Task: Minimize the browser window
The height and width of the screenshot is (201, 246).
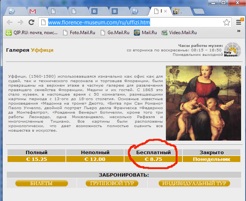Action: click(x=213, y=3)
